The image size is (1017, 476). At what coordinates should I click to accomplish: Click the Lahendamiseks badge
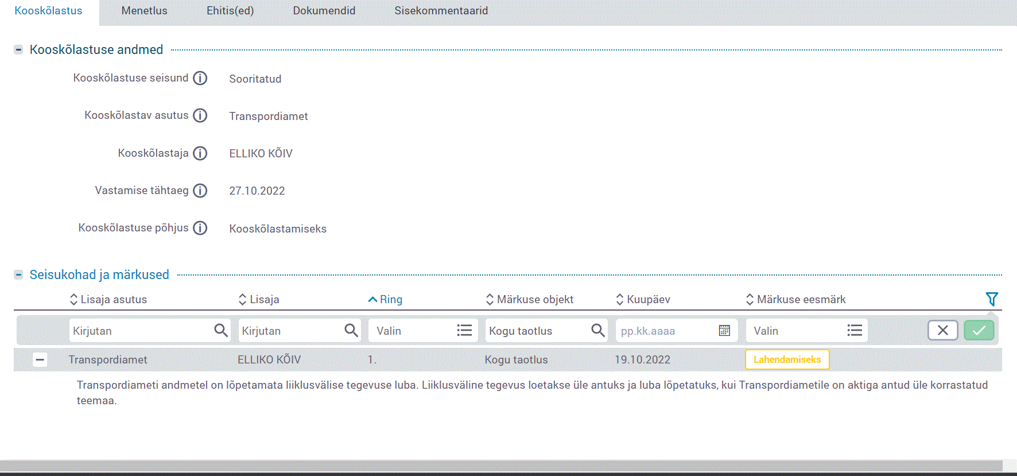point(787,359)
